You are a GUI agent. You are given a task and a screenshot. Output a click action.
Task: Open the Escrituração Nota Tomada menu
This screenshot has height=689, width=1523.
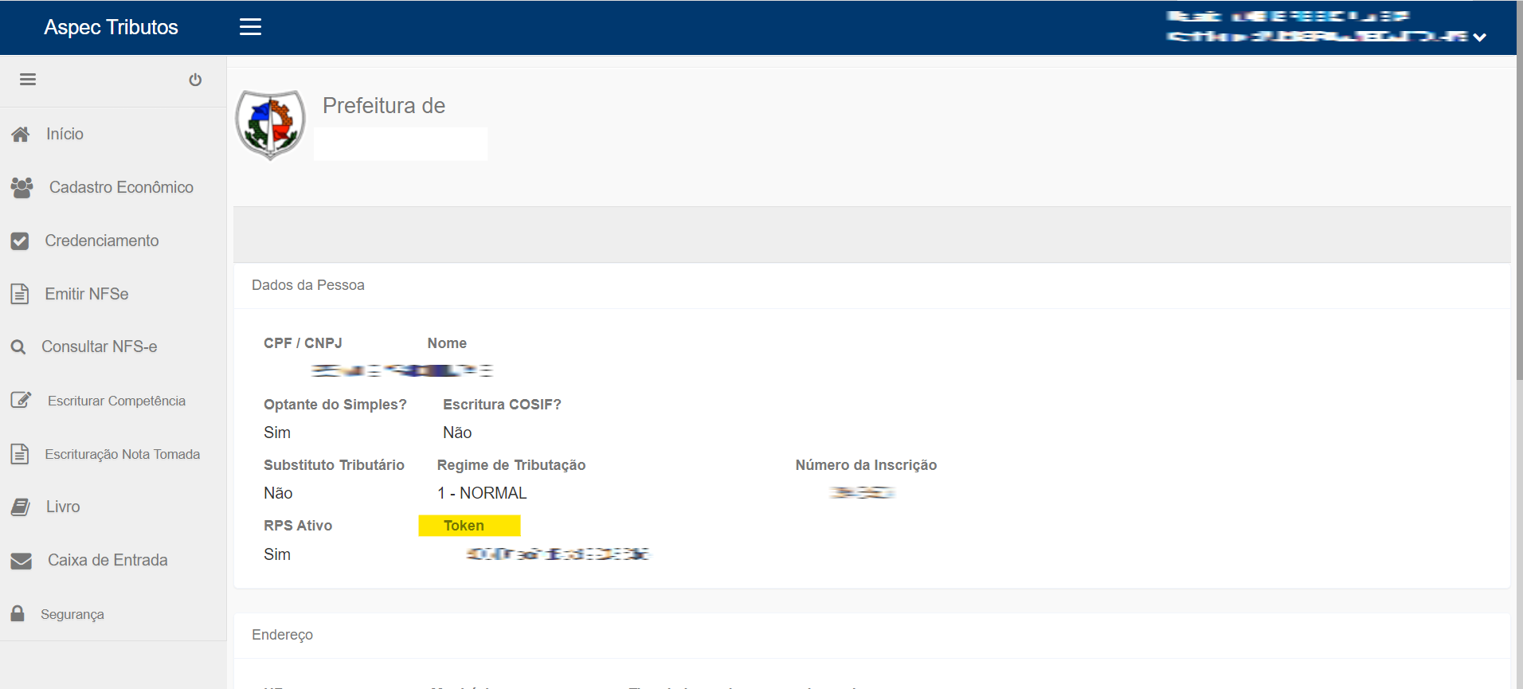pyautogui.click(x=122, y=454)
